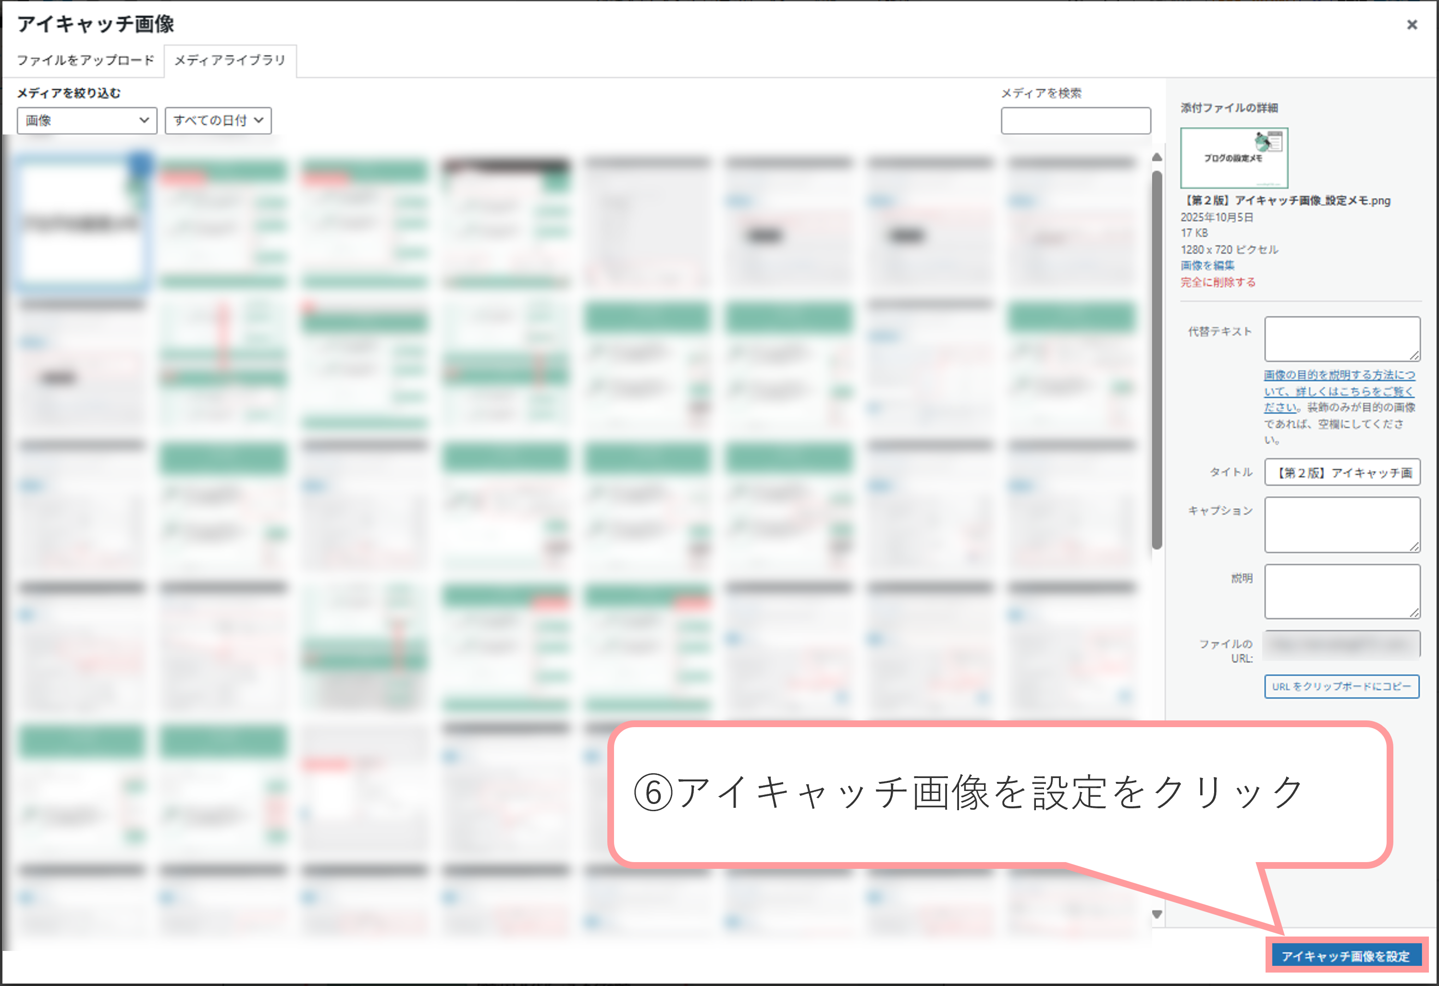Open the 画像 media type dropdown
The image size is (1439, 986).
[86, 120]
